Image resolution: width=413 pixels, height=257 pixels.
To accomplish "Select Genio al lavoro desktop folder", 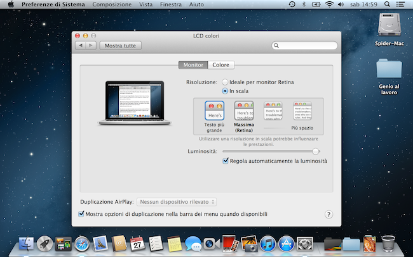I will [x=389, y=77].
